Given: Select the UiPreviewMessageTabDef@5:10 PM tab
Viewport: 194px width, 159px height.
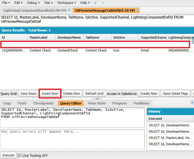Looking at the screenshot, I should [105, 10].
